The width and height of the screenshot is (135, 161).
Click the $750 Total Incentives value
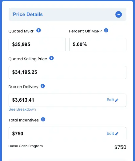(x=18, y=133)
